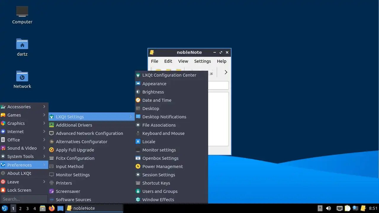This screenshot has height=213, width=379.
Task: Click the nobleNote tray icon
Action: (363, 208)
